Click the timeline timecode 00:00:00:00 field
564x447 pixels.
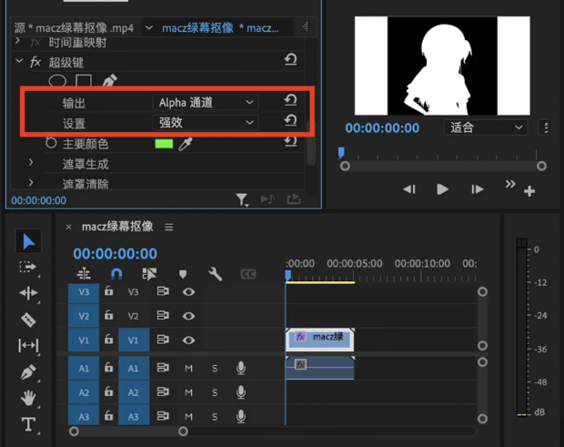pos(116,253)
